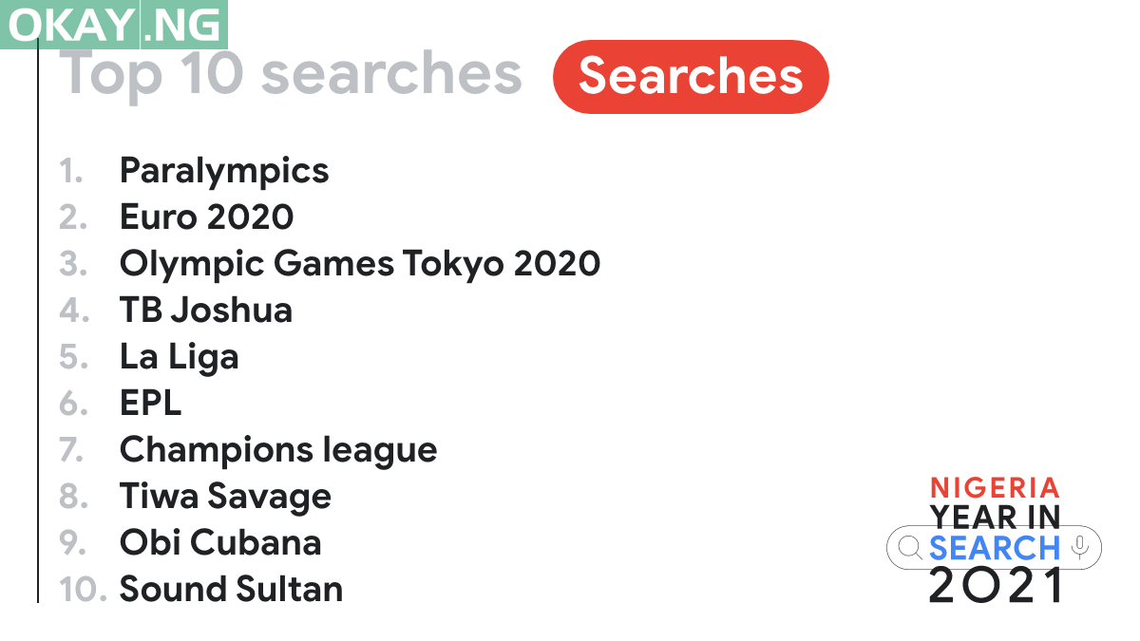Select the Obi Cubana entry
1140x641 pixels.
pos(220,542)
